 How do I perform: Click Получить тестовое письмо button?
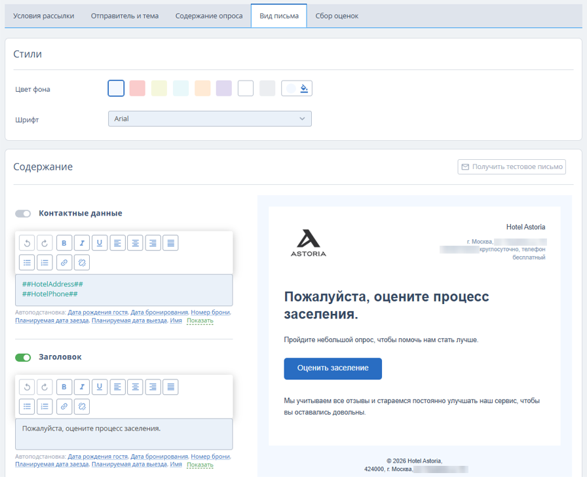(512, 167)
